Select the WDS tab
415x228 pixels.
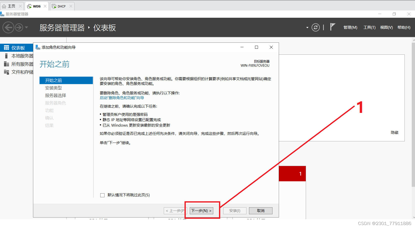tap(37, 6)
